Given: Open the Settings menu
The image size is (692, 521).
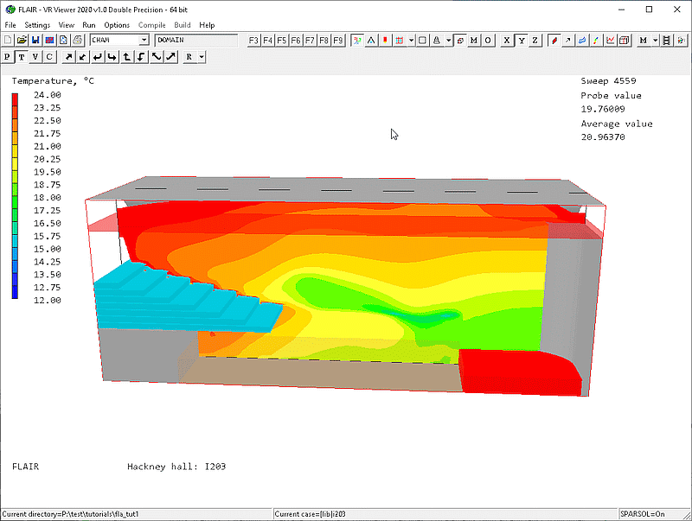Looking at the screenshot, I should click(37, 25).
